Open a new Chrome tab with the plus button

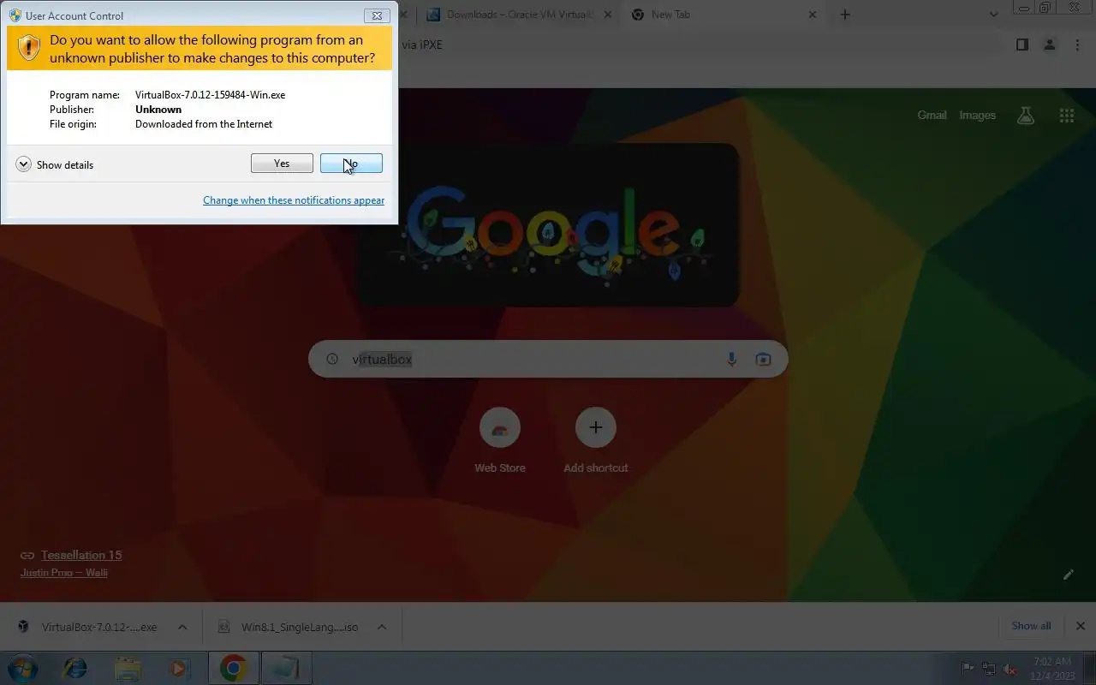tap(845, 15)
